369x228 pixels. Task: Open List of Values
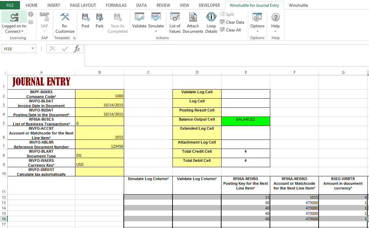point(175,23)
